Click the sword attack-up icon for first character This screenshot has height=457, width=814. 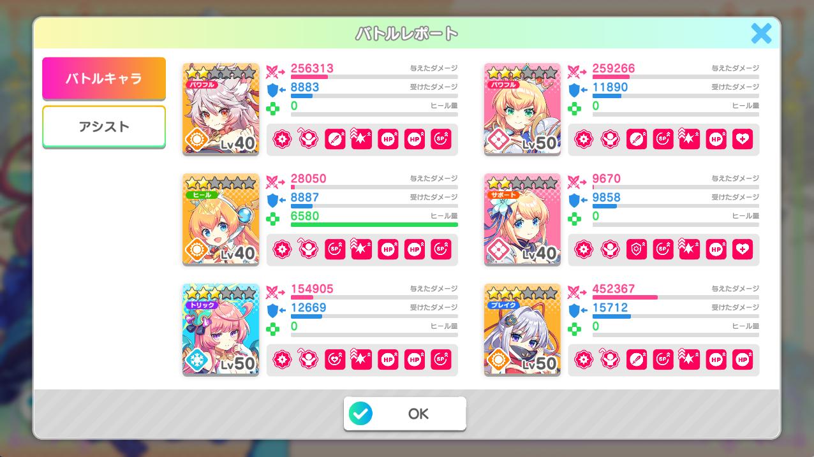point(335,139)
